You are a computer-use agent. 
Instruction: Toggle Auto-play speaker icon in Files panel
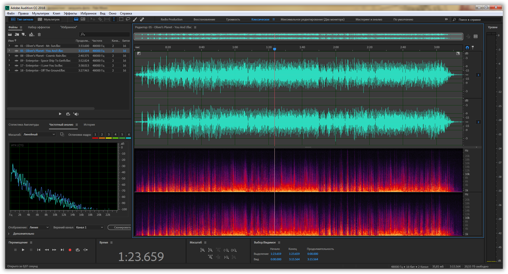(x=76, y=114)
